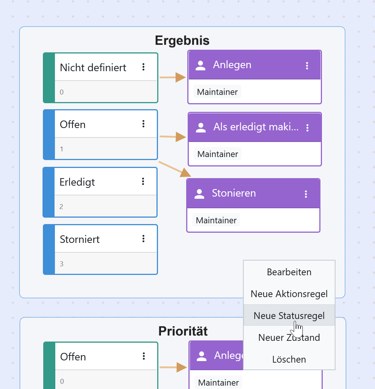Click the green color bar of Nicht definiert
The image size is (375, 389).
(49, 78)
